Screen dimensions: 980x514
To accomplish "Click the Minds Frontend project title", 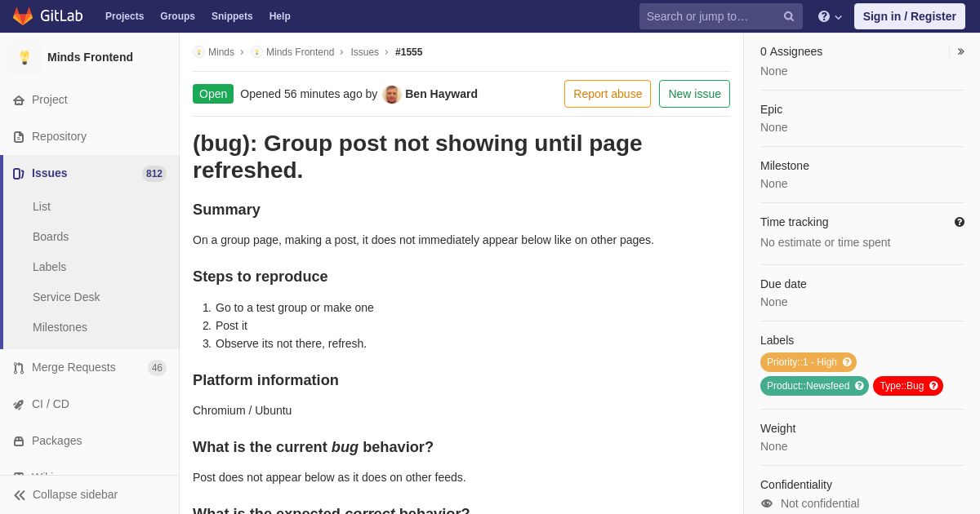I will coord(90,57).
